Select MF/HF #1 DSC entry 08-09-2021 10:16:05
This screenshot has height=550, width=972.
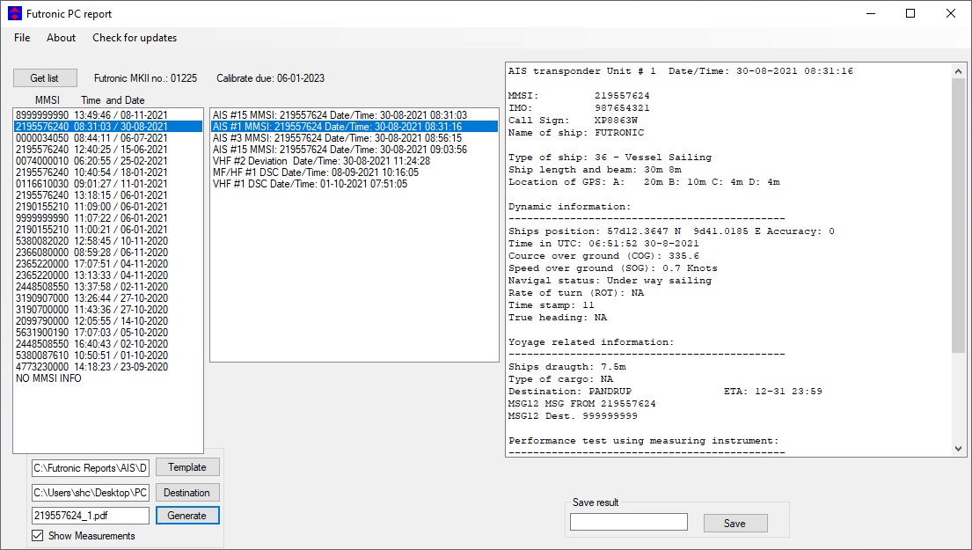point(354,172)
